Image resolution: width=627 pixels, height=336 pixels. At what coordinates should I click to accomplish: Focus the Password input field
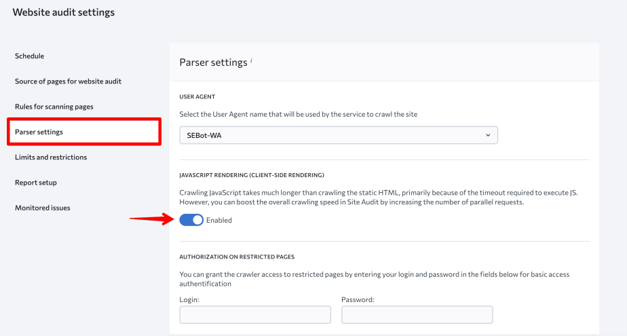point(417,314)
